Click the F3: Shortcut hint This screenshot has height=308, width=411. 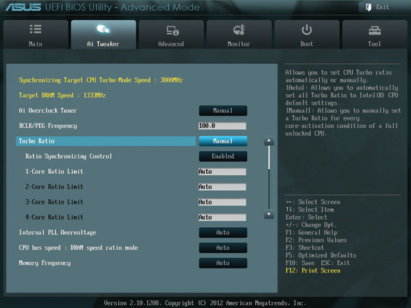[x=305, y=248]
